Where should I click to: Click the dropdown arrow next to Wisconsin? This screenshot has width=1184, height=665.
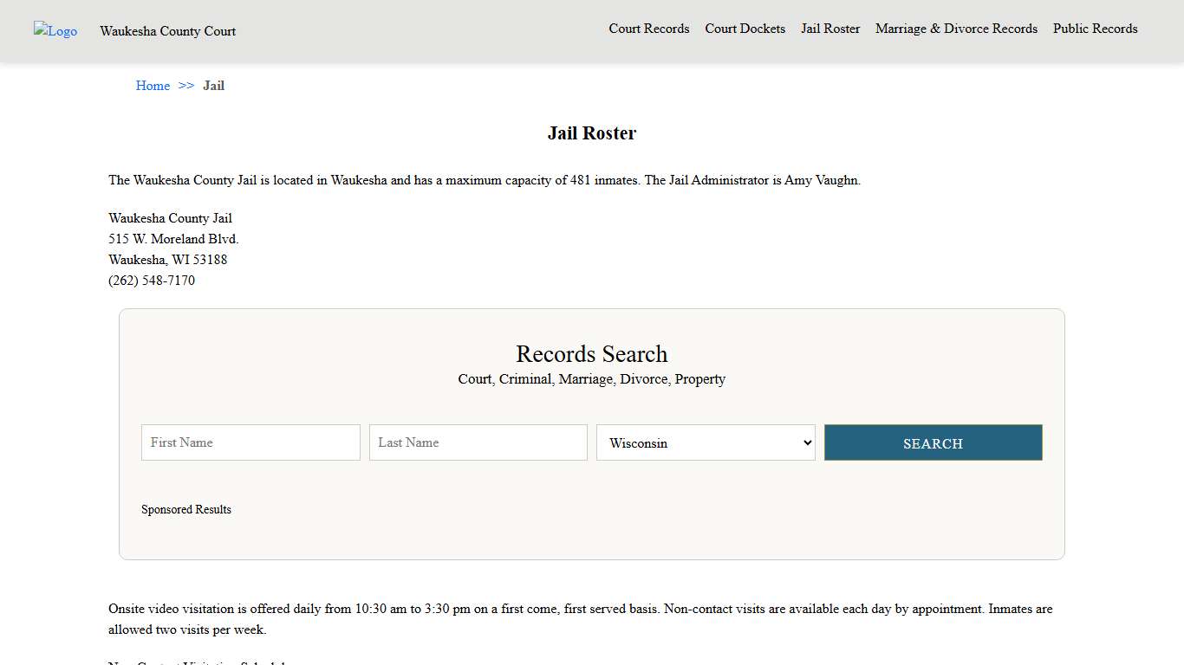tap(804, 442)
